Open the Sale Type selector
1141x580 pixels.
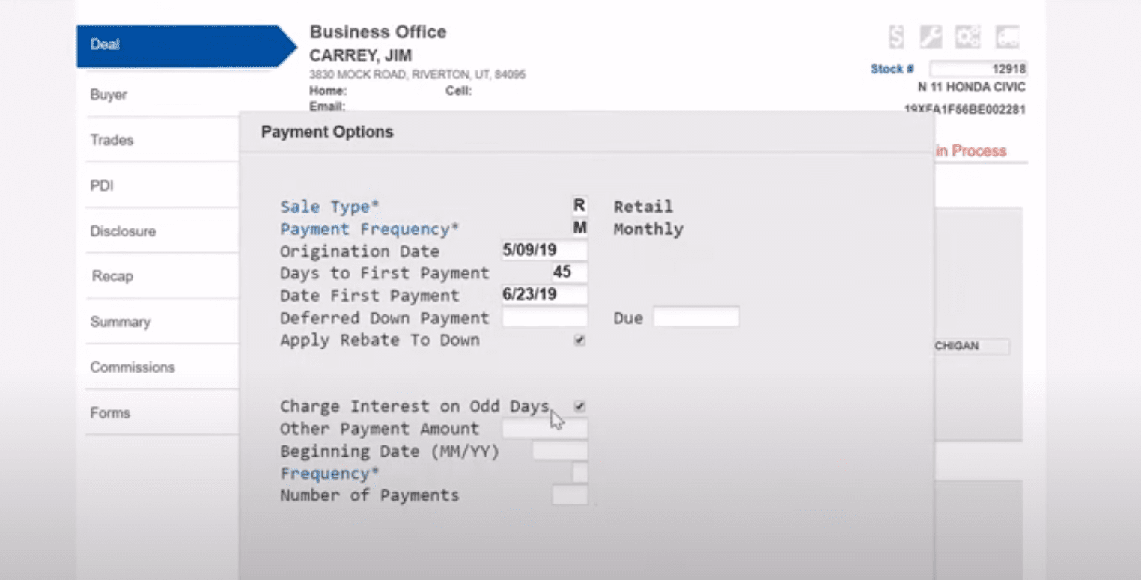(579, 204)
